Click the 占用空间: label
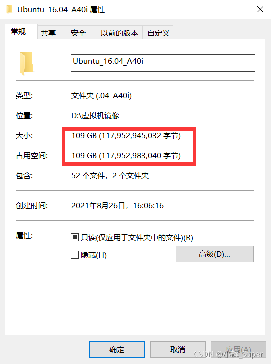271x364 pixels. pos(32,156)
